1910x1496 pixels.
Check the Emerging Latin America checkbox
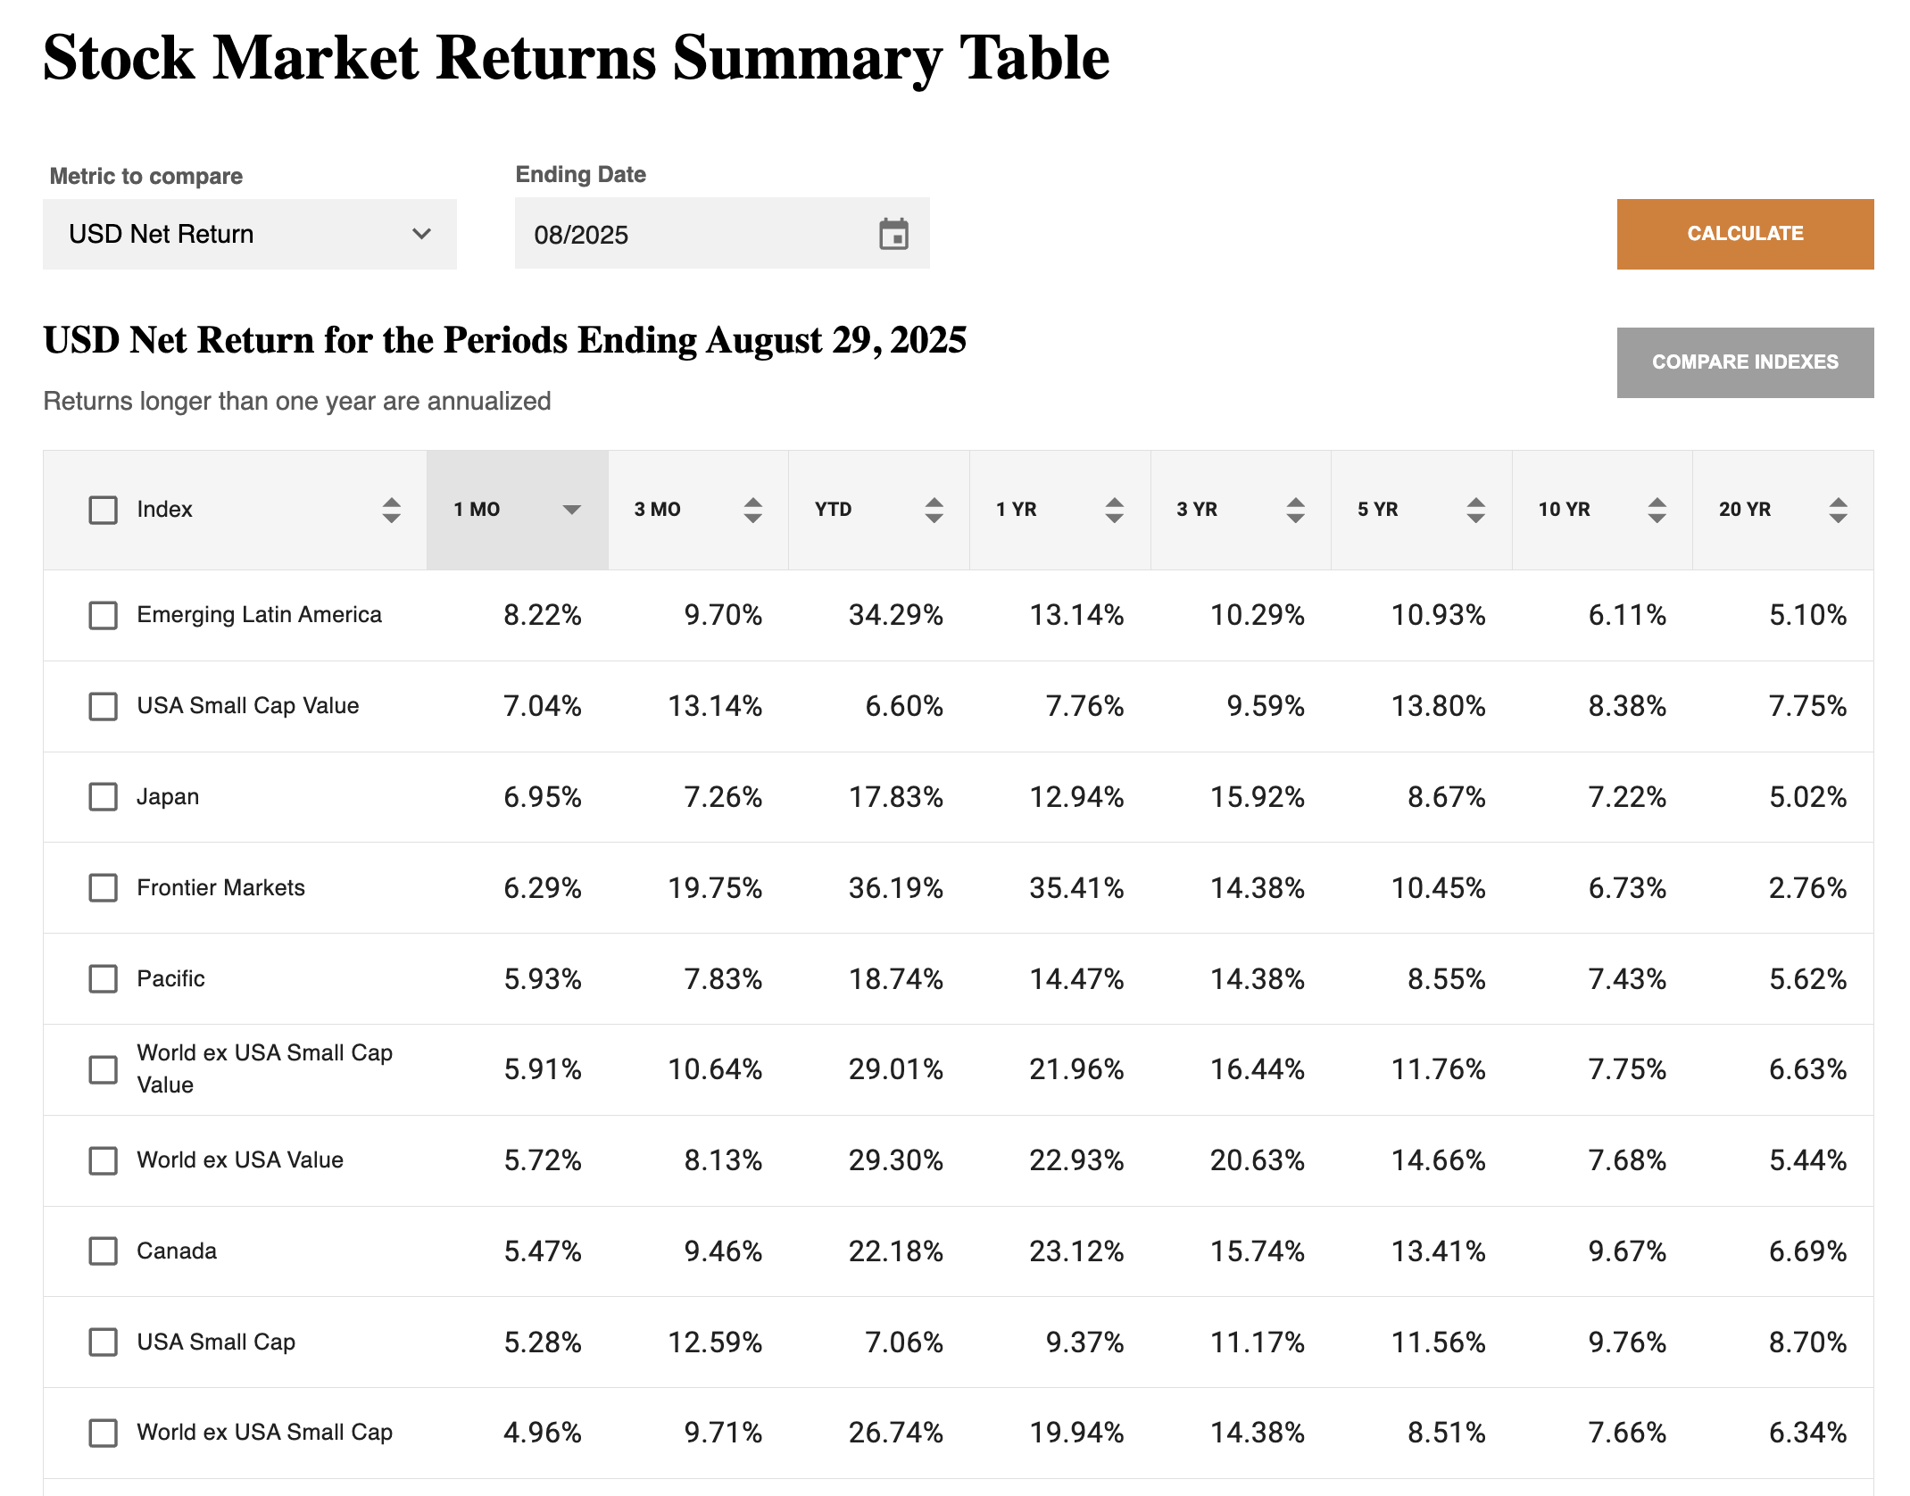tap(104, 615)
